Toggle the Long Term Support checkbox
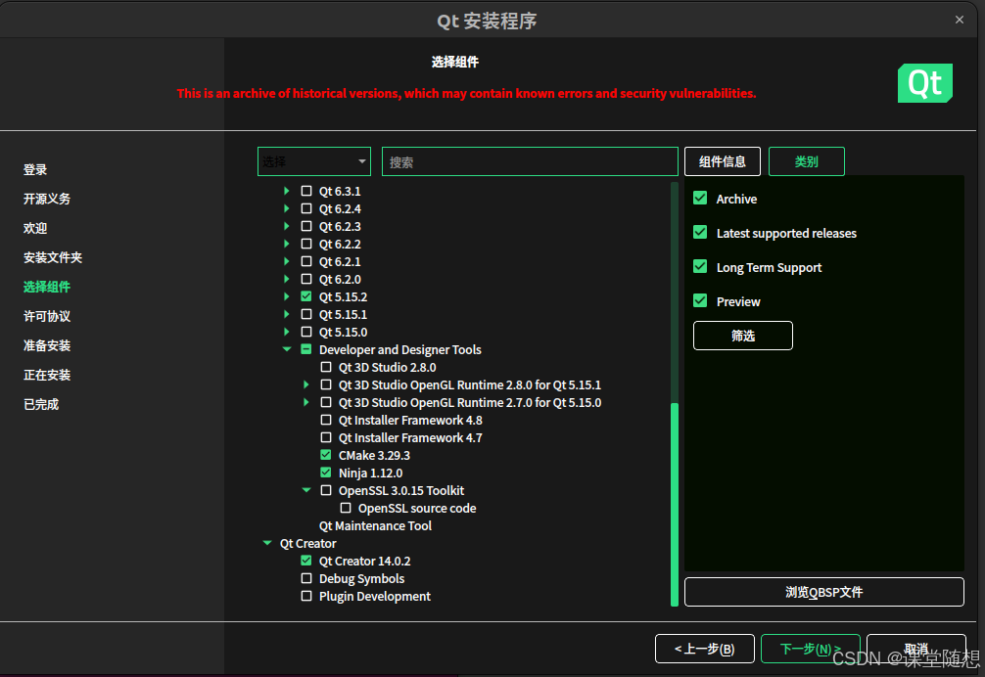Viewport: 985px width, 677px height. (700, 267)
